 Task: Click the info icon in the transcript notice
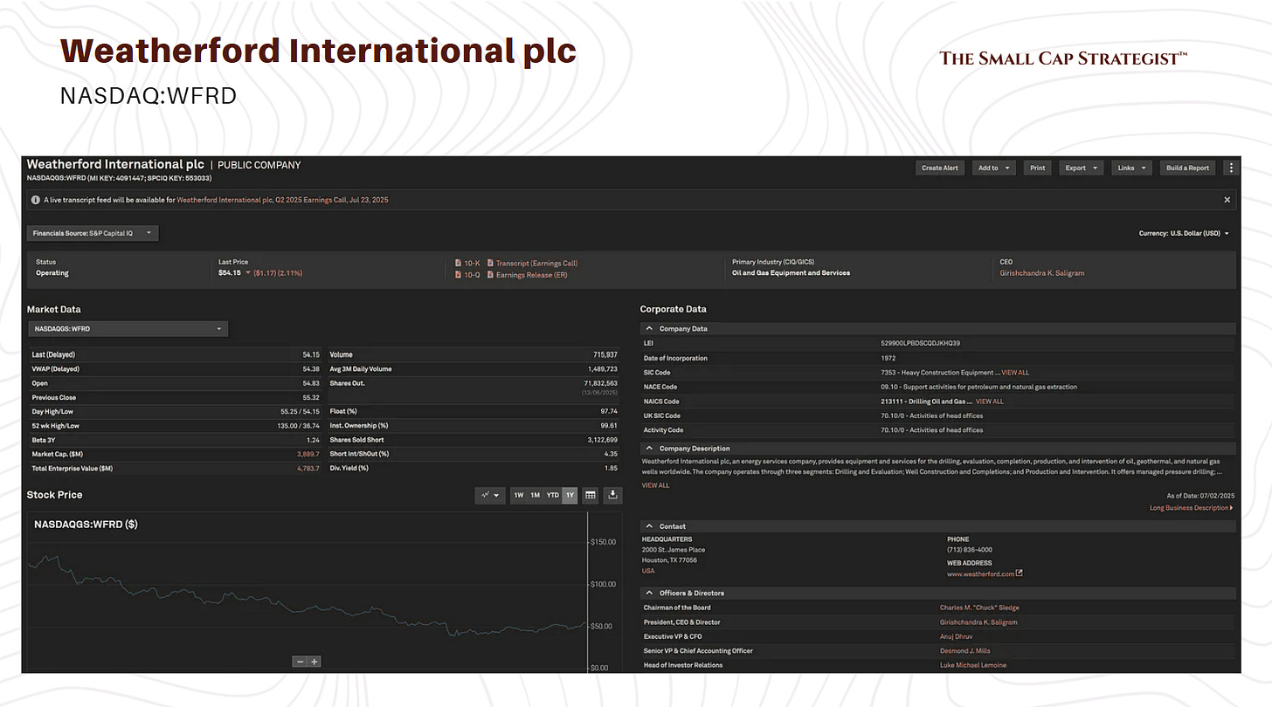tap(36, 200)
